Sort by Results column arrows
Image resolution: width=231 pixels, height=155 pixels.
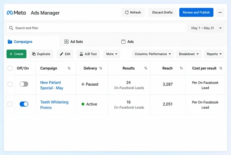coord(146,68)
